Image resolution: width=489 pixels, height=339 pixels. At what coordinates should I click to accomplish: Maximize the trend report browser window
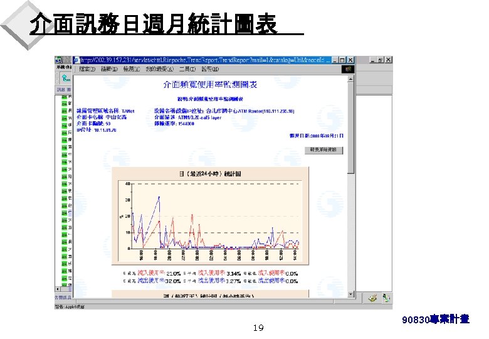click(x=342, y=60)
